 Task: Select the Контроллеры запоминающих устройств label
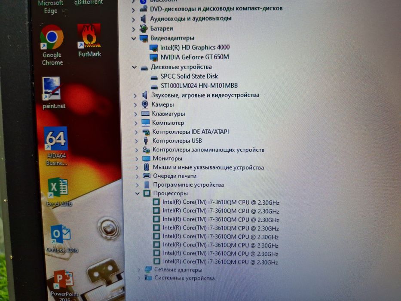tap(208, 150)
